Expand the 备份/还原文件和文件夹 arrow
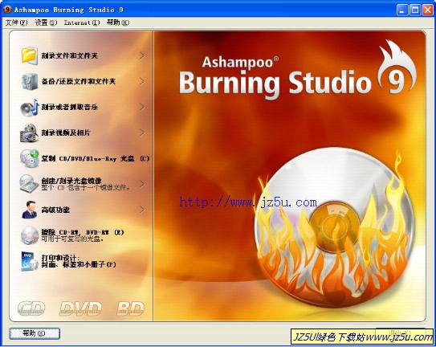The image size is (436, 347). coord(142,81)
